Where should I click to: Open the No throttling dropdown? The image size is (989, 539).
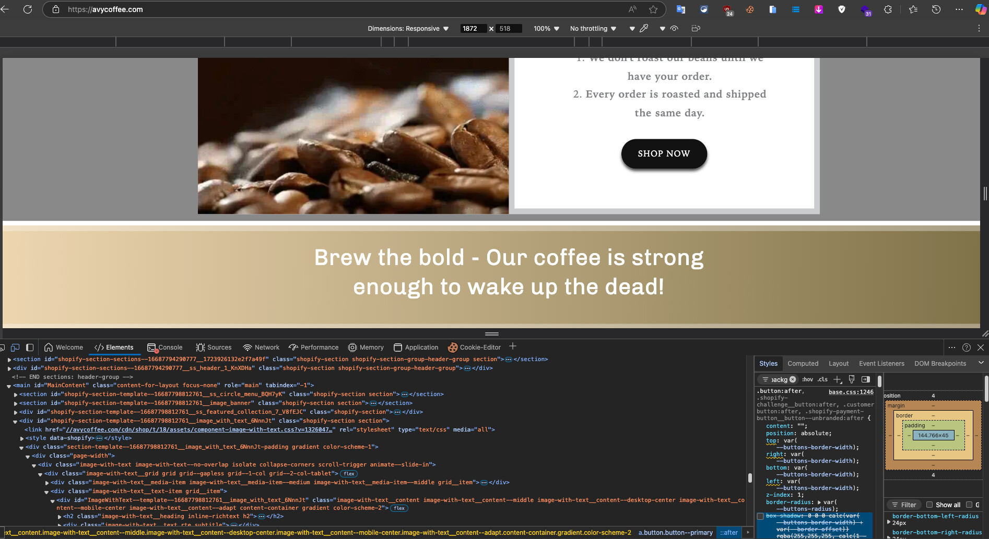coord(593,29)
